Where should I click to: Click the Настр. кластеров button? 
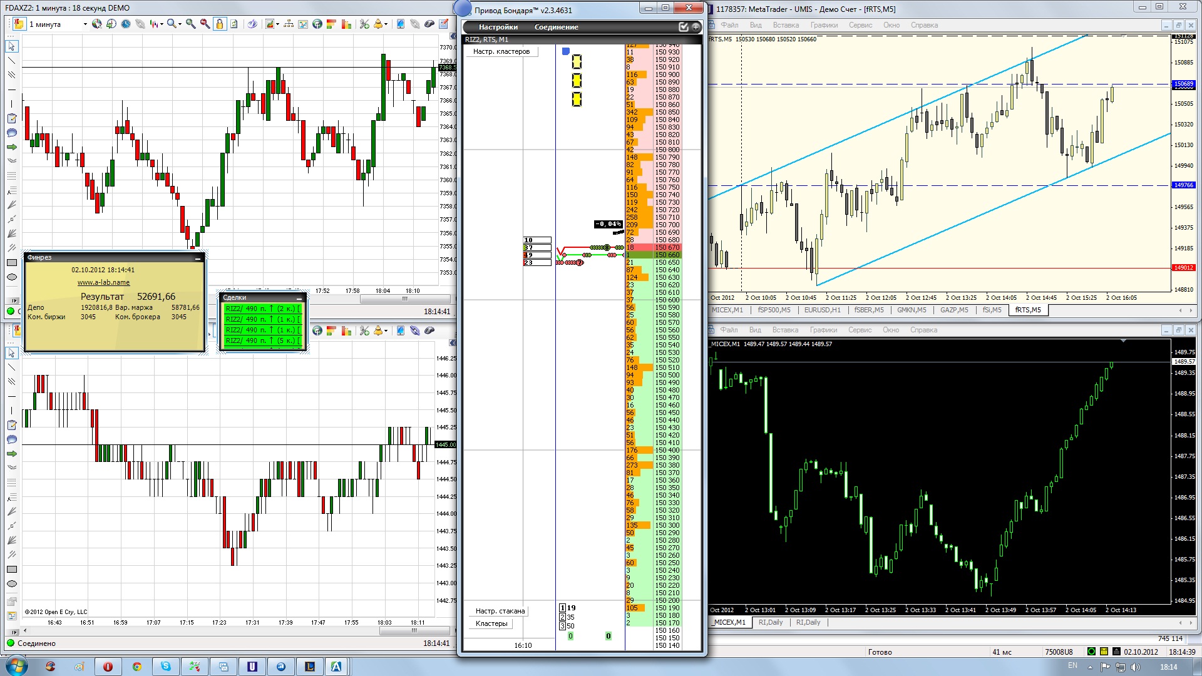(501, 51)
